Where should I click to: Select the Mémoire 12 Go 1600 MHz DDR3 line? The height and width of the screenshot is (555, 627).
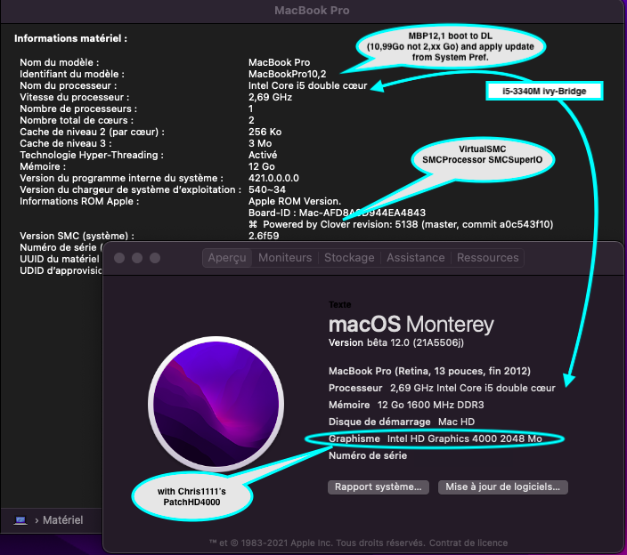tap(406, 405)
